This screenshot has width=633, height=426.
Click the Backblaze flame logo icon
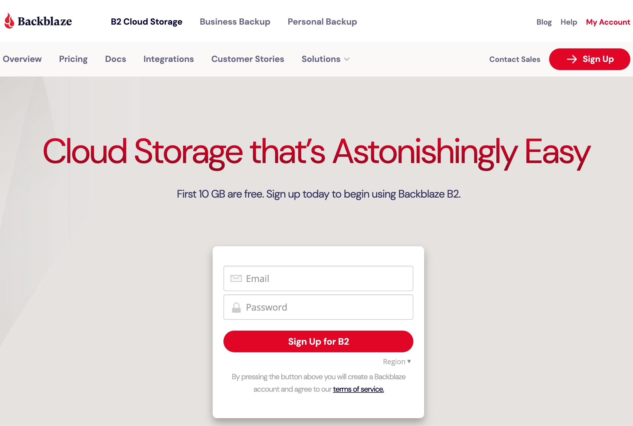pyautogui.click(x=8, y=21)
